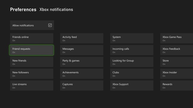This screenshot has height=108, width=193.
Task: Select the New followers tile
Action: 32,74
